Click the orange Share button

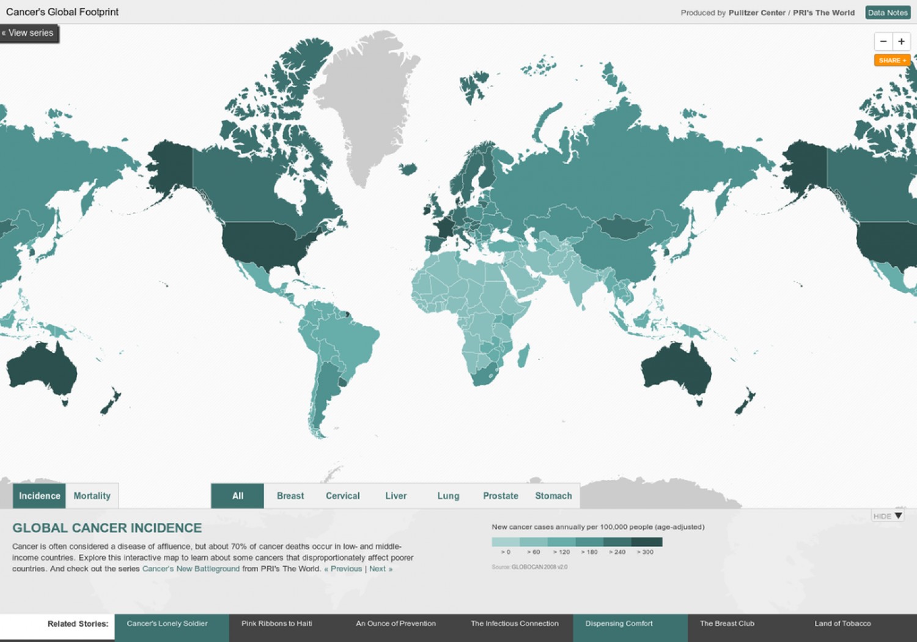coord(892,61)
